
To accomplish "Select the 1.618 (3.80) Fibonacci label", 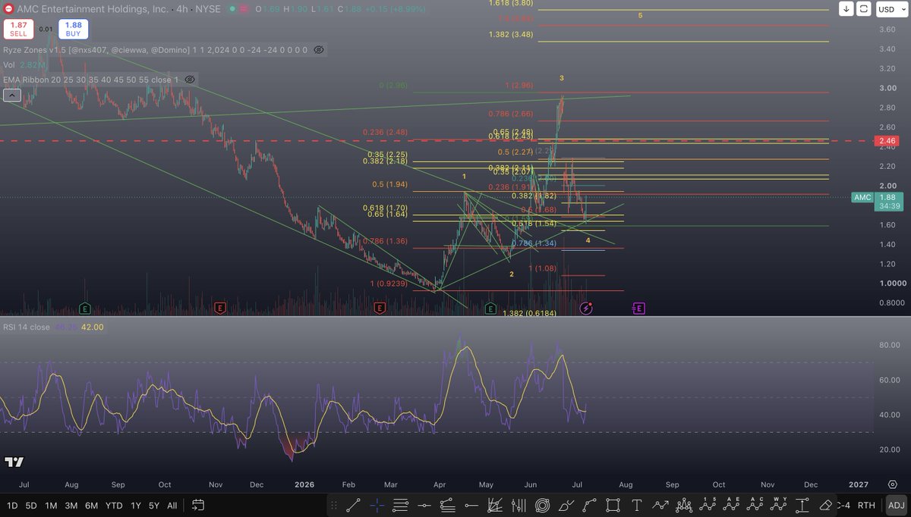I will (510, 3).
